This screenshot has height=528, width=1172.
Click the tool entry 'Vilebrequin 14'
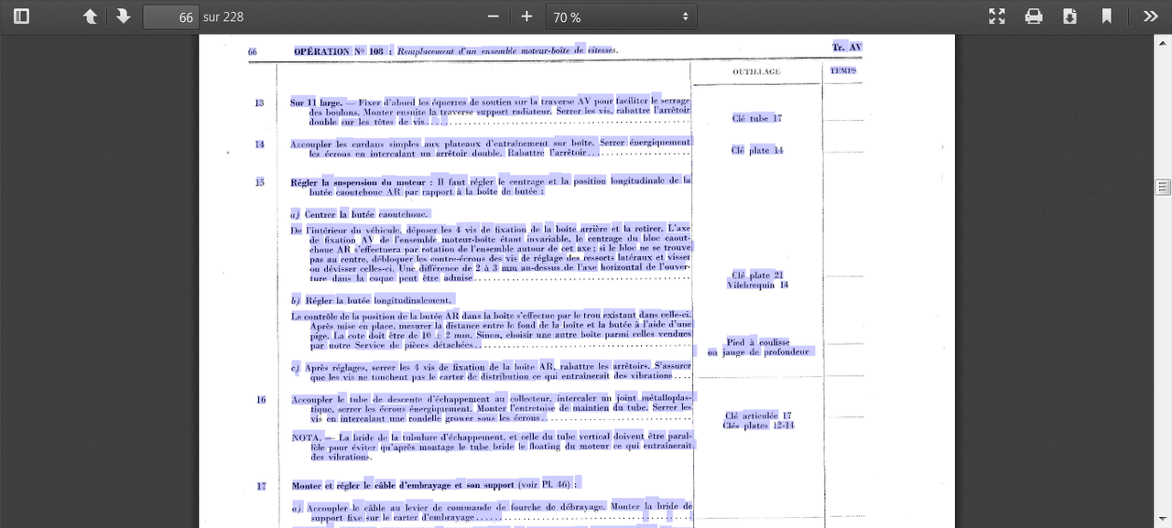(757, 285)
